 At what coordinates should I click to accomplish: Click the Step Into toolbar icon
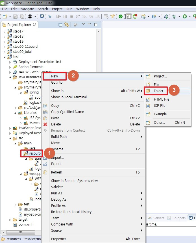pos(84,16)
